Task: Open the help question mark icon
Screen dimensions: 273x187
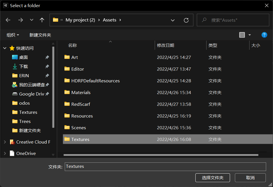Action: (264, 35)
